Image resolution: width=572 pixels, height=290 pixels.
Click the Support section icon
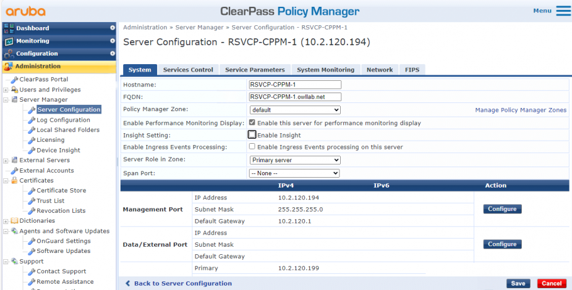[14, 261]
